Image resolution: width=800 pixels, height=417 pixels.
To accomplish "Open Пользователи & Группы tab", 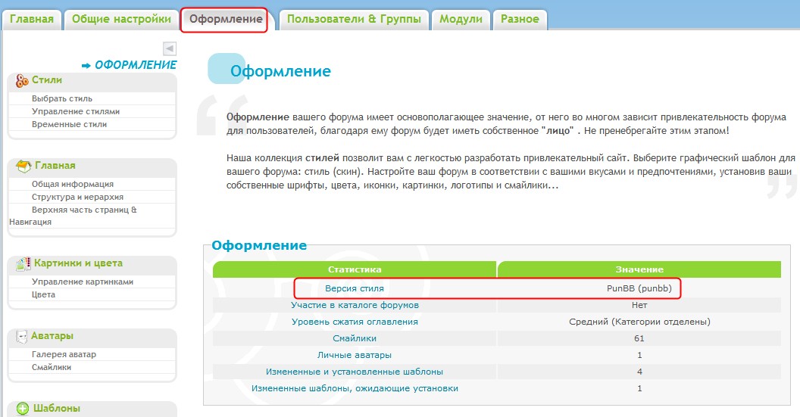I will coord(354,20).
